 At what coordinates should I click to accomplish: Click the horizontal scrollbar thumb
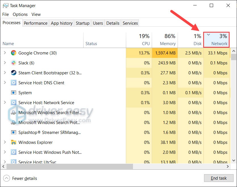point(70,167)
